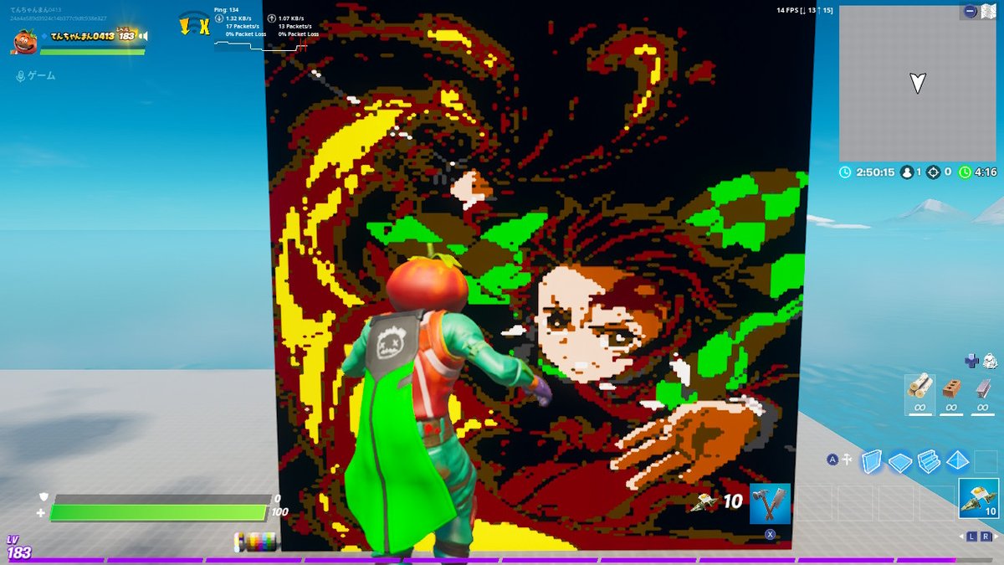
Task: Choose the pyramid roof building piece
Action: click(x=957, y=461)
